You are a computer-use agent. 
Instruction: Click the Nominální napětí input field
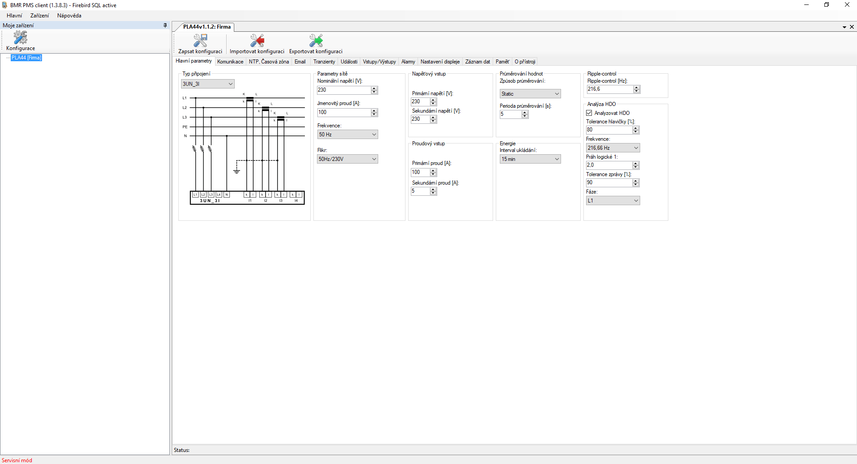point(344,90)
